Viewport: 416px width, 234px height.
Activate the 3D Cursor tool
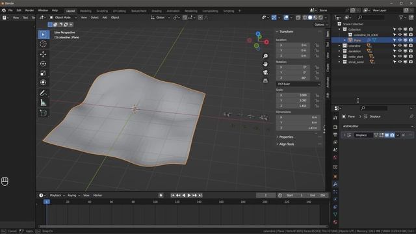point(44,44)
